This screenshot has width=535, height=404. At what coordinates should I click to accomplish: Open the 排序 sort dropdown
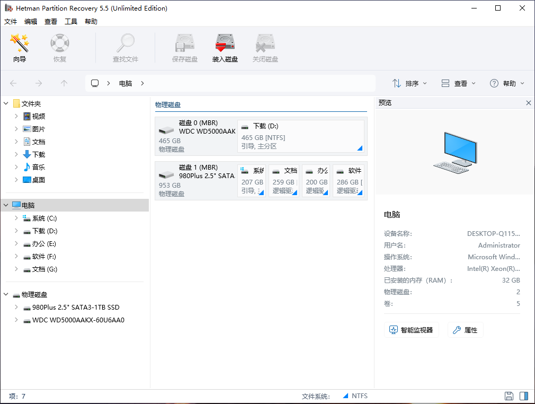[409, 83]
